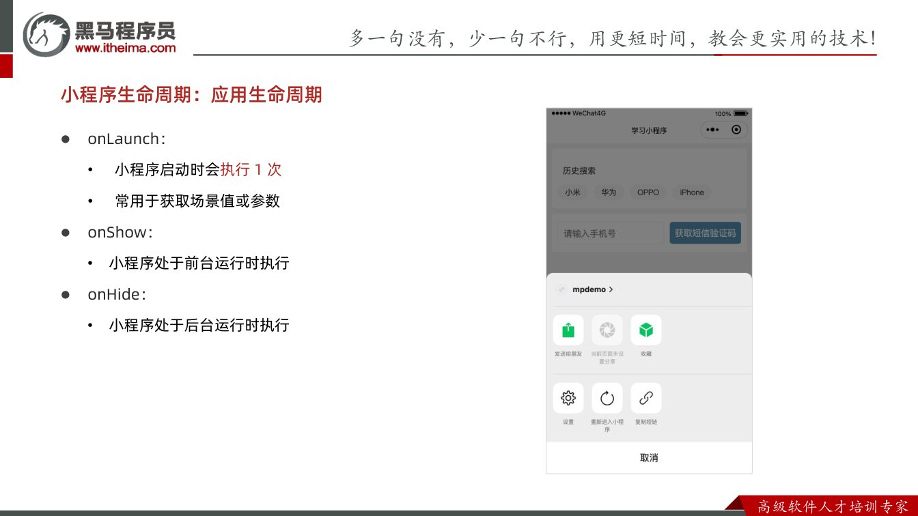Click the 100% battery percentage text
The height and width of the screenshot is (516, 918).
tap(723, 113)
